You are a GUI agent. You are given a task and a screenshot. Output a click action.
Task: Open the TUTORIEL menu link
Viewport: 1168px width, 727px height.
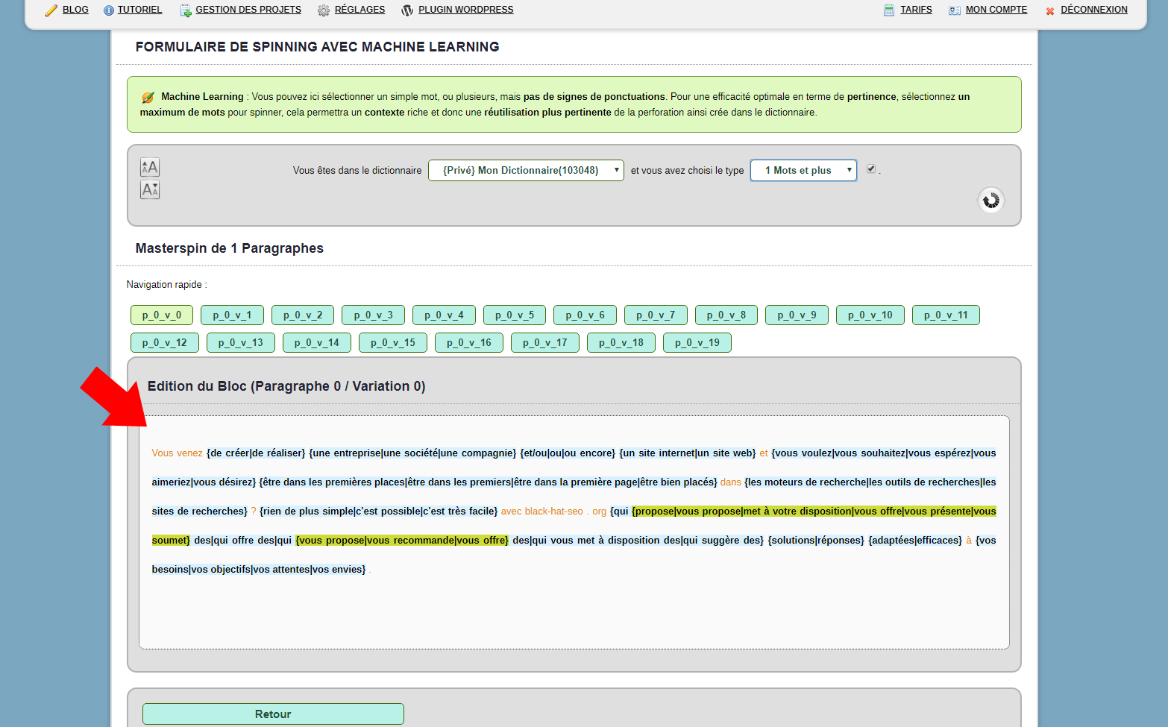(x=139, y=10)
